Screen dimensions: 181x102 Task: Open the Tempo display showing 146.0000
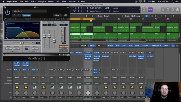(x=96, y=8)
